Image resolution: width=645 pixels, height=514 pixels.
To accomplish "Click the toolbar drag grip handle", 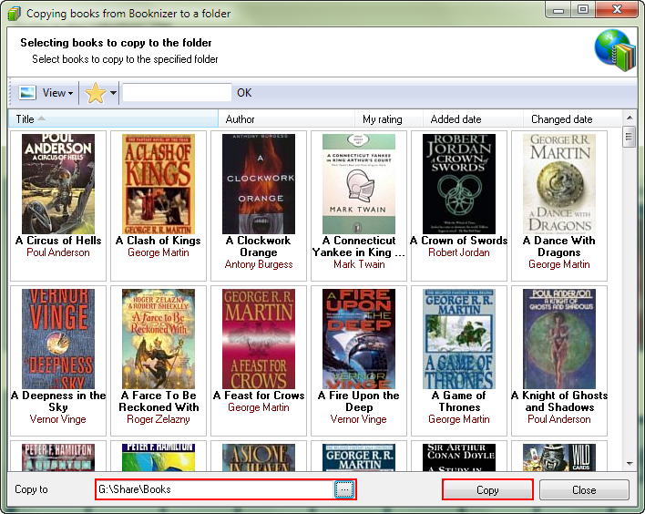I will pyautogui.click(x=12, y=93).
